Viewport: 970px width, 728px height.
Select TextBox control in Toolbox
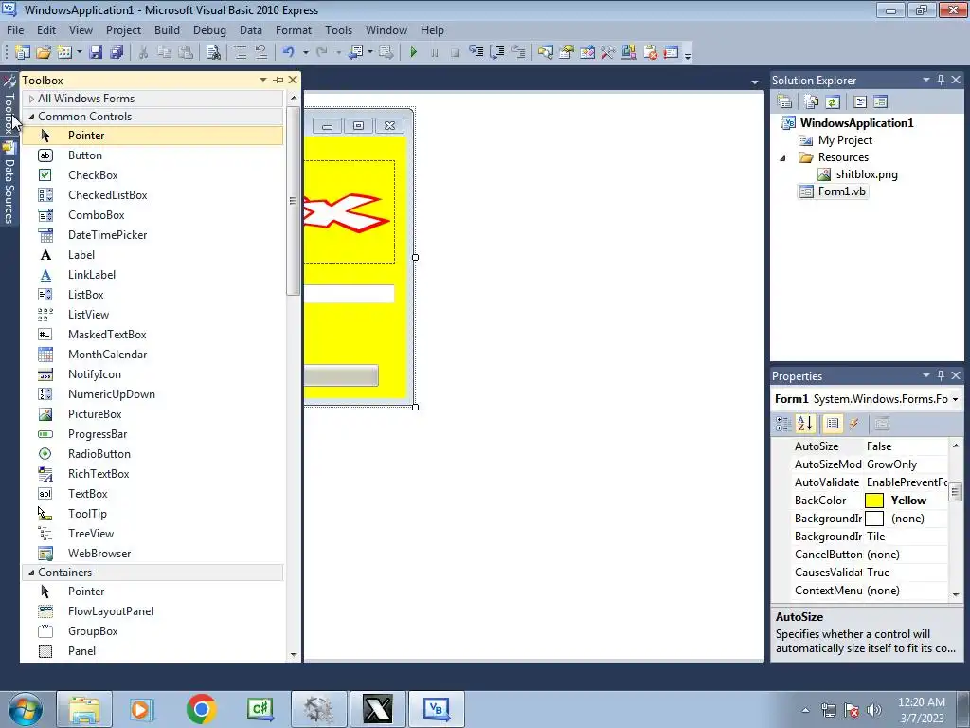[x=153, y=493]
